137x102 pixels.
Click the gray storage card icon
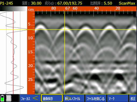point(9,98)
